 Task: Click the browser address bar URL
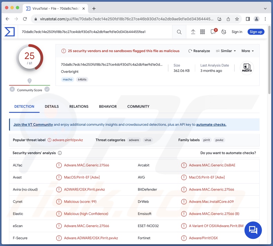point(126,19)
